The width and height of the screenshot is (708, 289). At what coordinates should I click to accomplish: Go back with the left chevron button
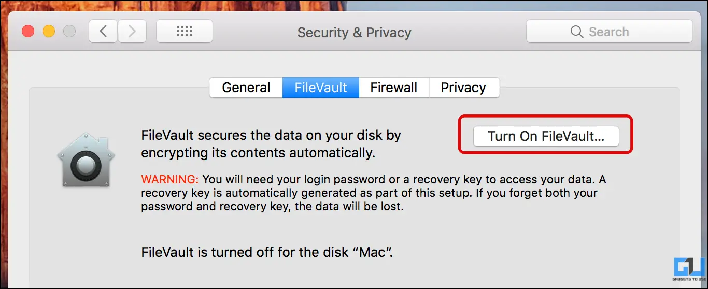coord(103,32)
